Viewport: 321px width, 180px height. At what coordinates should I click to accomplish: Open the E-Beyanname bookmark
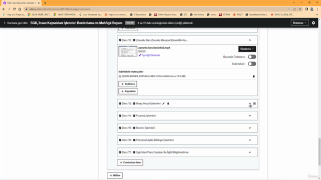point(138,14)
